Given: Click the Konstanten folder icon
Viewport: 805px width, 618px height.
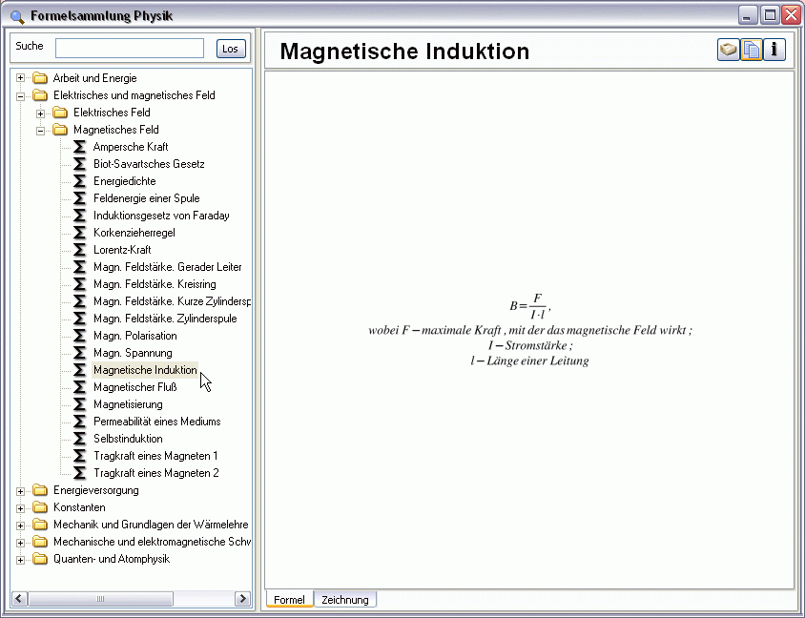Looking at the screenshot, I should [x=40, y=507].
